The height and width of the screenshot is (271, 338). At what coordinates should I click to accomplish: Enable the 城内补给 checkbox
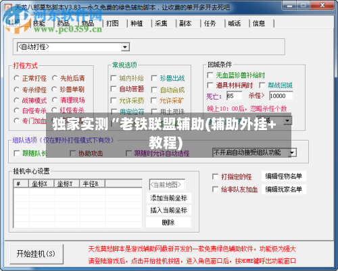tap(114, 78)
